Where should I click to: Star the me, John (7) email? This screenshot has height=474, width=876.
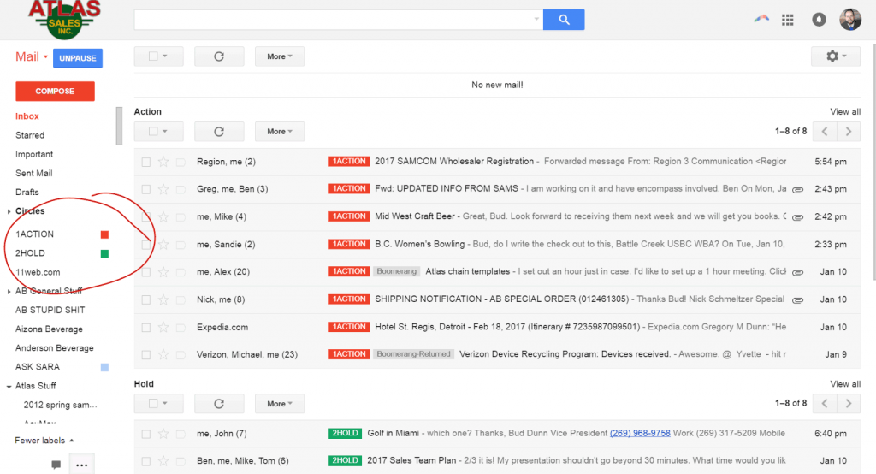coord(163,433)
